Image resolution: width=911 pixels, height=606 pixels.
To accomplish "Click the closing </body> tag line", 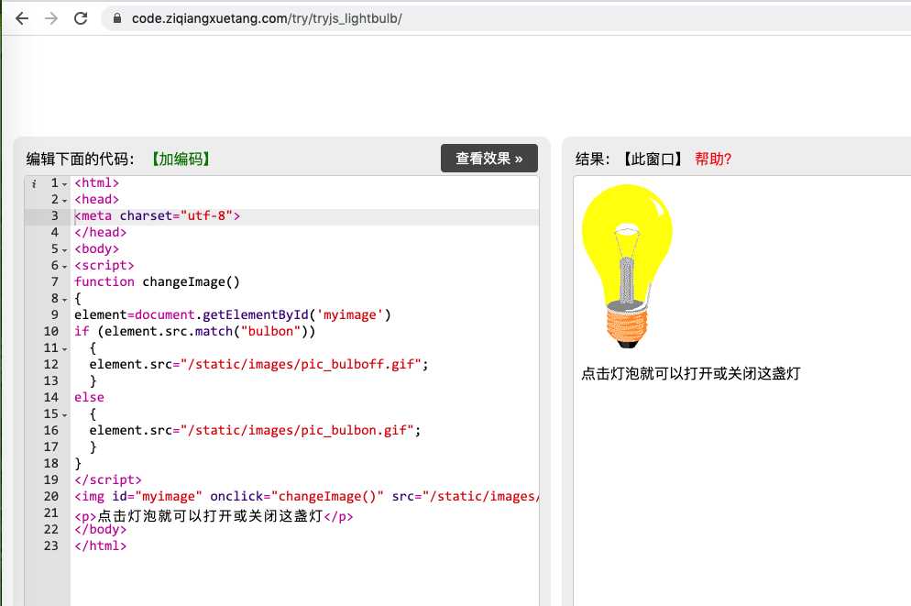I will click(101, 529).
